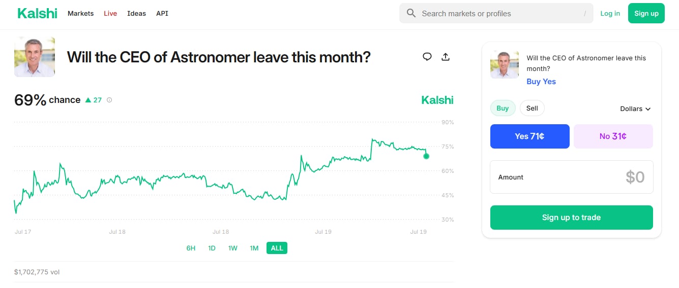Click the share upload icon
The width and height of the screenshot is (679, 288).
pyautogui.click(x=446, y=57)
